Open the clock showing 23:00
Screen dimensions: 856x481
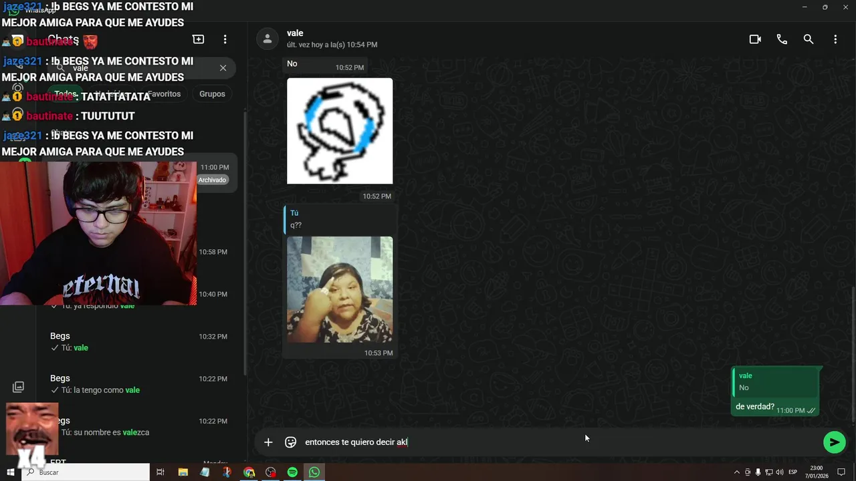(x=817, y=472)
